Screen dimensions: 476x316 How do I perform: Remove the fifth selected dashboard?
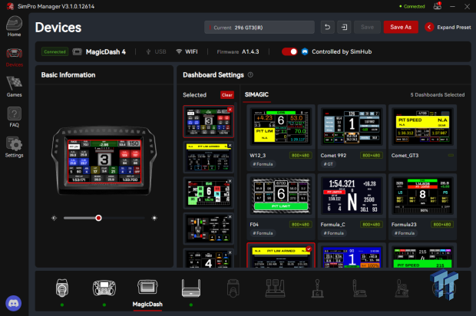230,252
